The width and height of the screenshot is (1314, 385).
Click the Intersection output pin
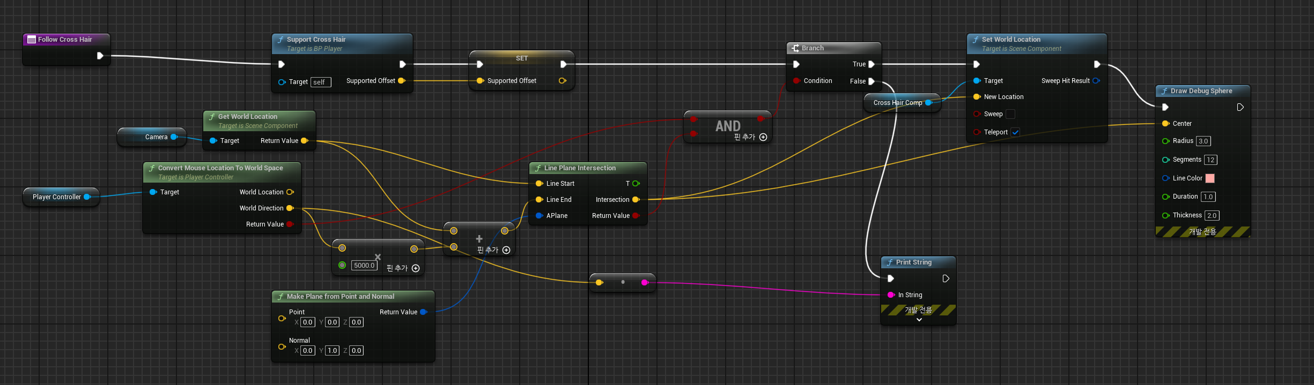636,200
